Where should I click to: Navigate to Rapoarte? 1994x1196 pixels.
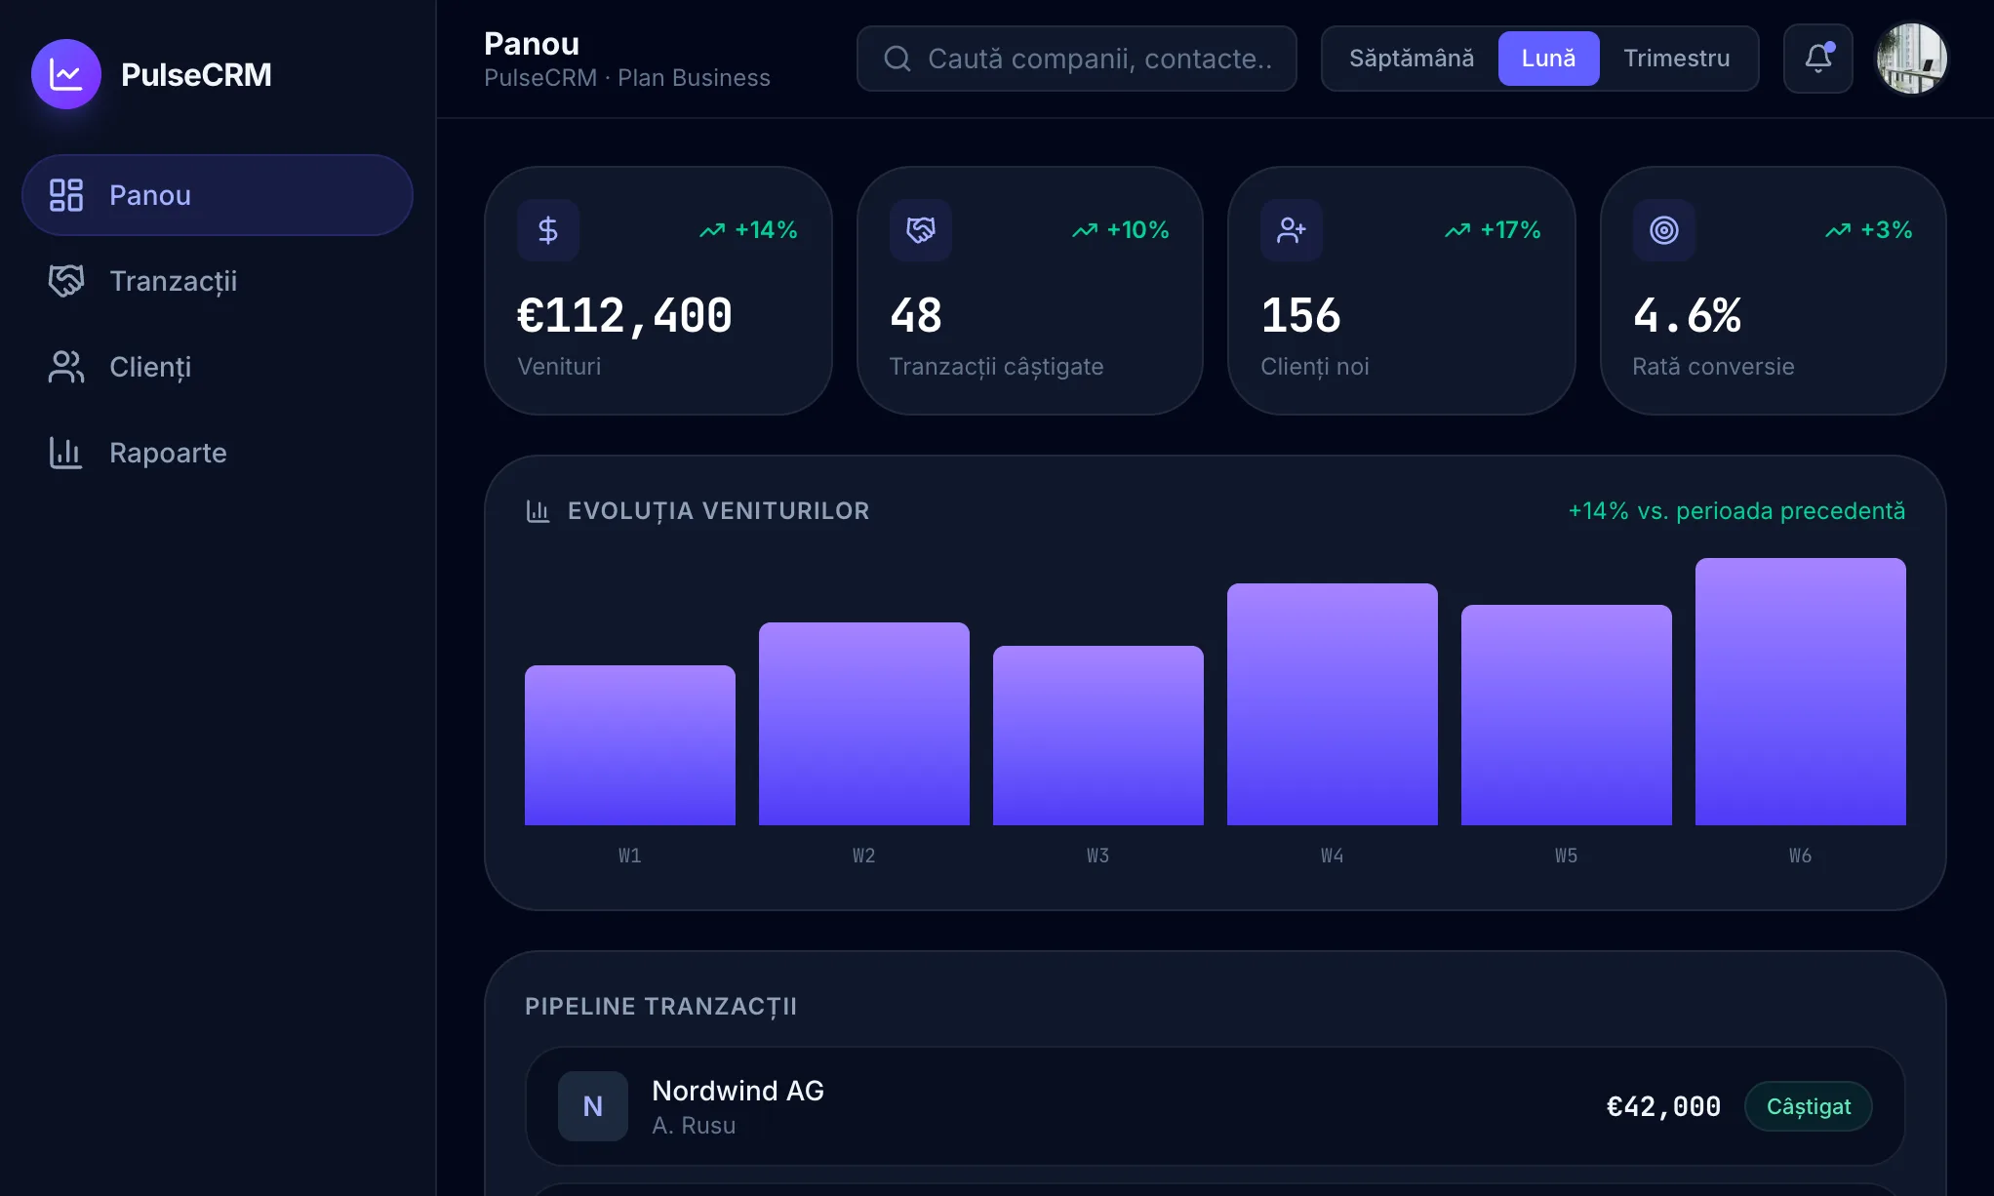point(218,453)
